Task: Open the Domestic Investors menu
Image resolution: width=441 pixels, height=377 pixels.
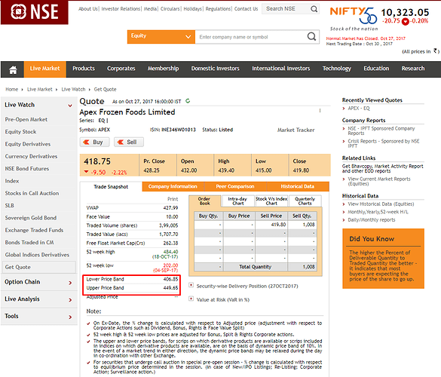Action: click(215, 69)
